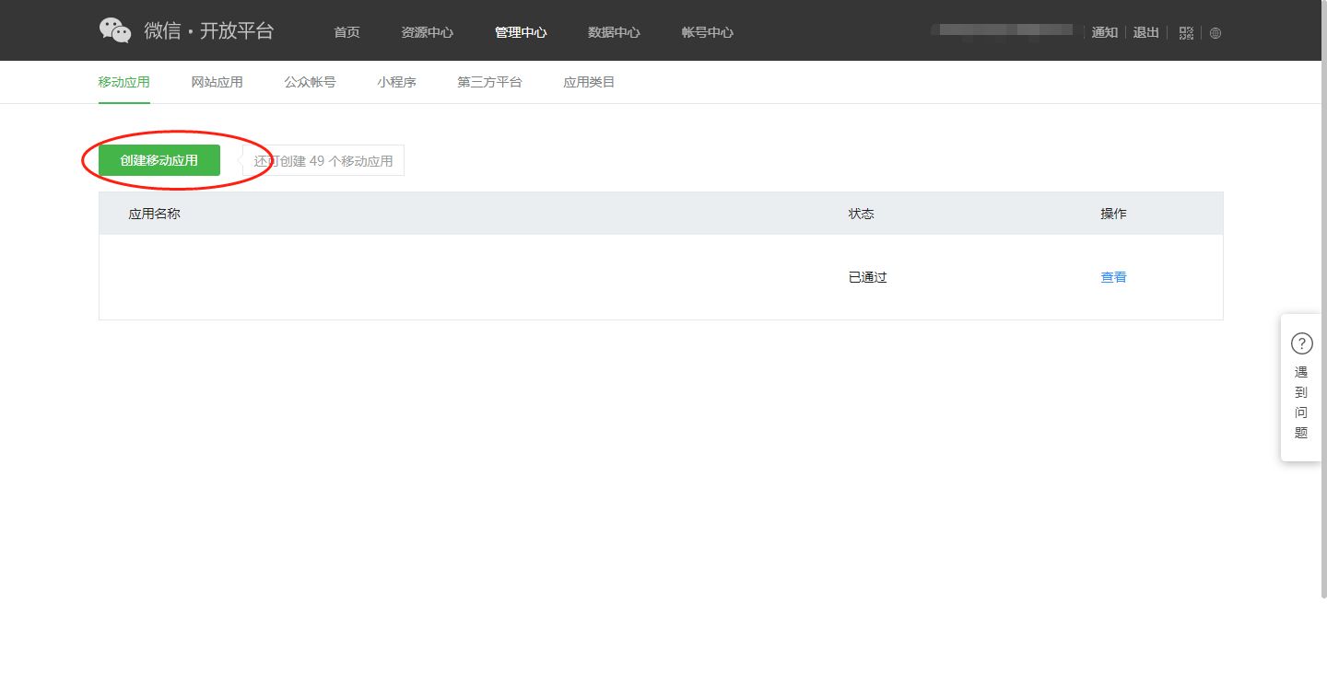Switch to the 小程序 tab
Screen dimensions: 1327x697
click(396, 82)
